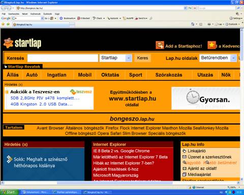This screenshot has width=244, height=195.
Task: Open the Mobil section
Action: (85, 75)
